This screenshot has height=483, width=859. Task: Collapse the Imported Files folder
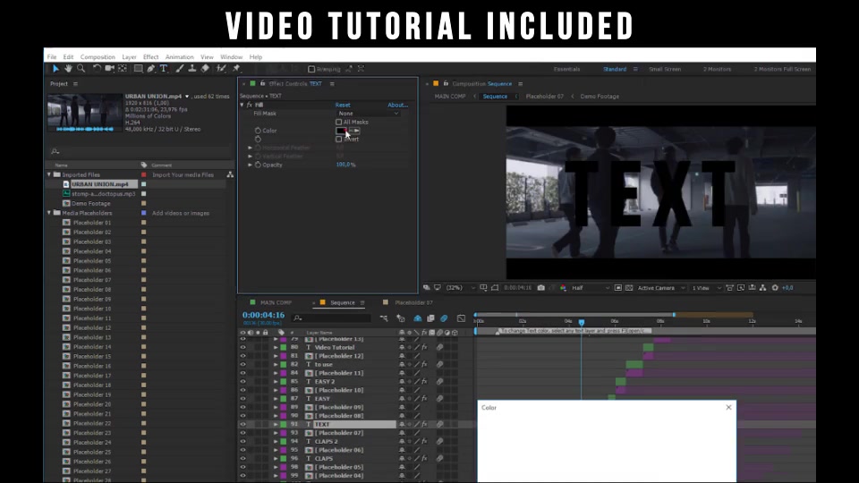48,174
